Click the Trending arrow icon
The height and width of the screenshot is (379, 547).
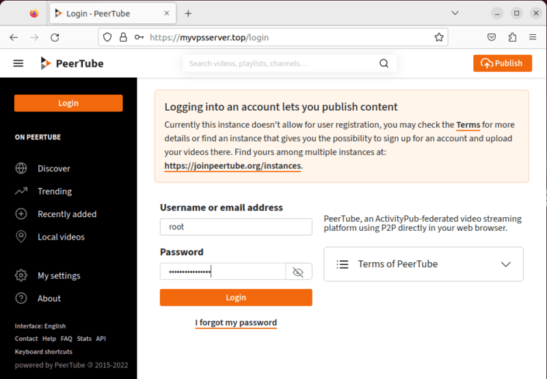(21, 191)
